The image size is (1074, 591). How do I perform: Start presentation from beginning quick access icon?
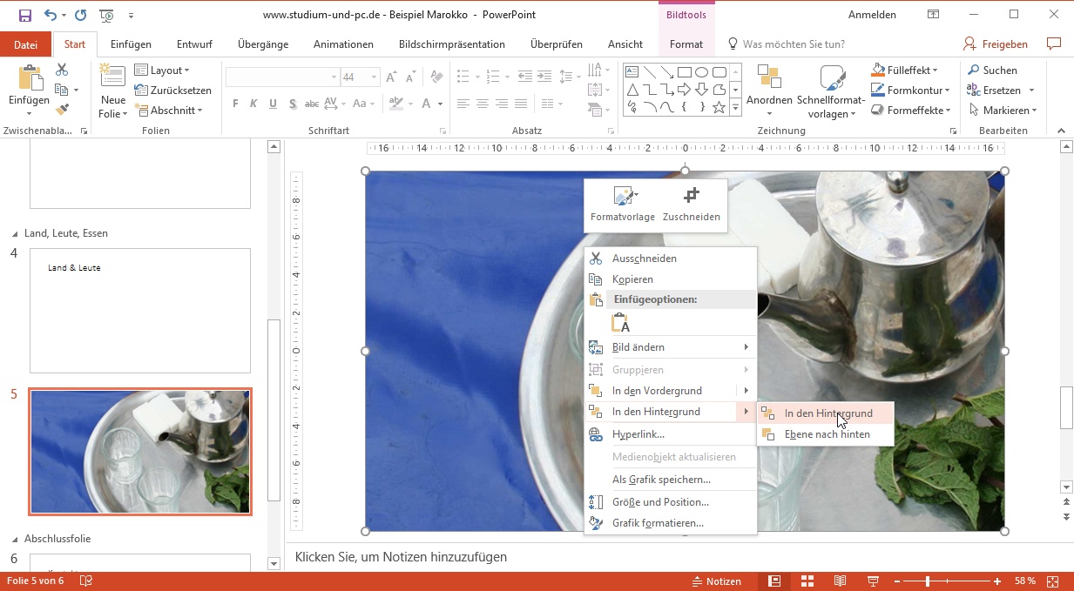(x=106, y=15)
